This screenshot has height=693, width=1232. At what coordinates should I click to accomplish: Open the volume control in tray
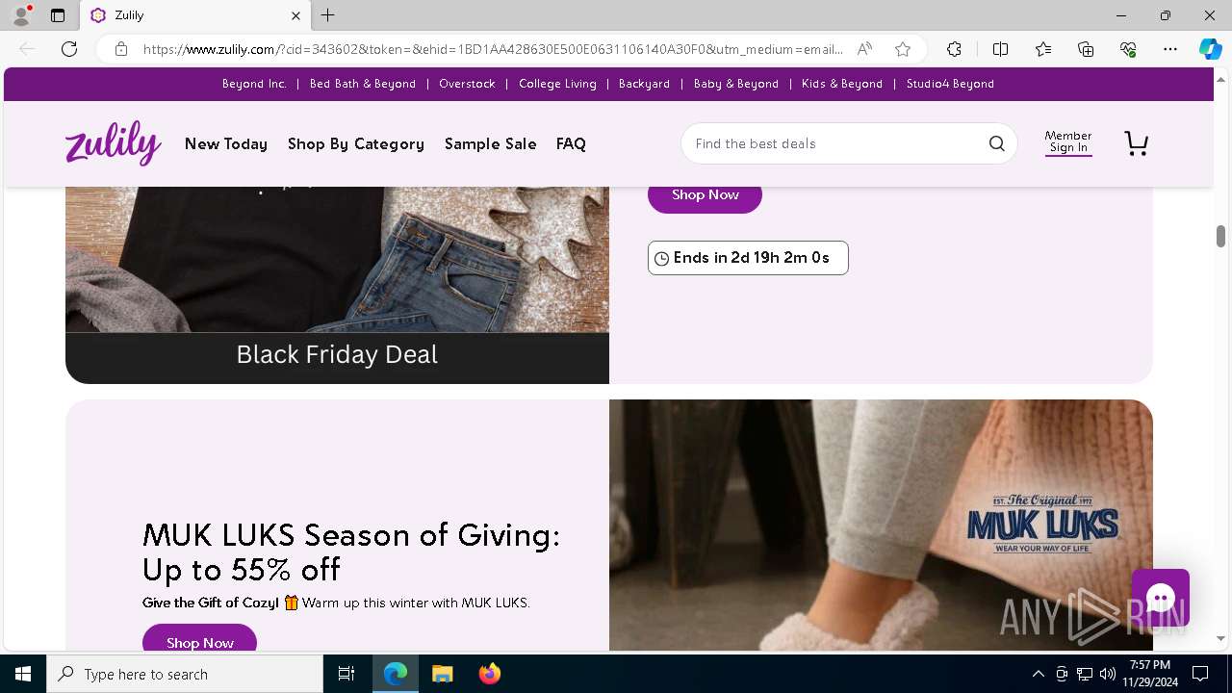click(x=1107, y=674)
